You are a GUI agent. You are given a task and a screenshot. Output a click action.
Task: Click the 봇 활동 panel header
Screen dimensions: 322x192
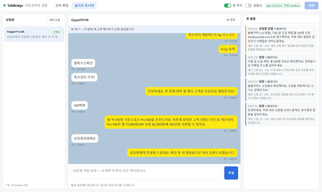point(251,19)
